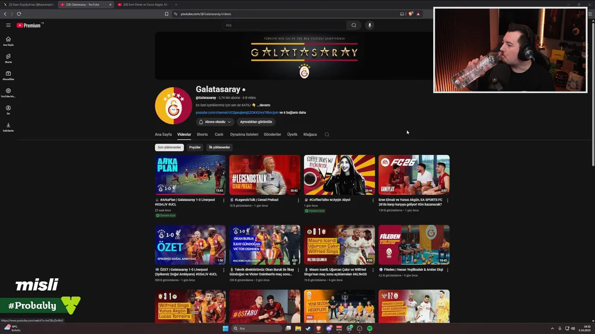Switch to the Gönderiler tab

pos(272,135)
